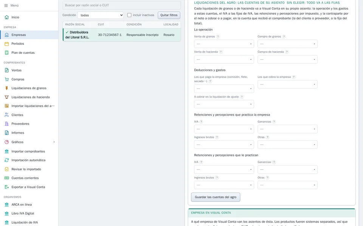
Task: Click the Períodos calendar icon
Action: [x=7, y=44]
